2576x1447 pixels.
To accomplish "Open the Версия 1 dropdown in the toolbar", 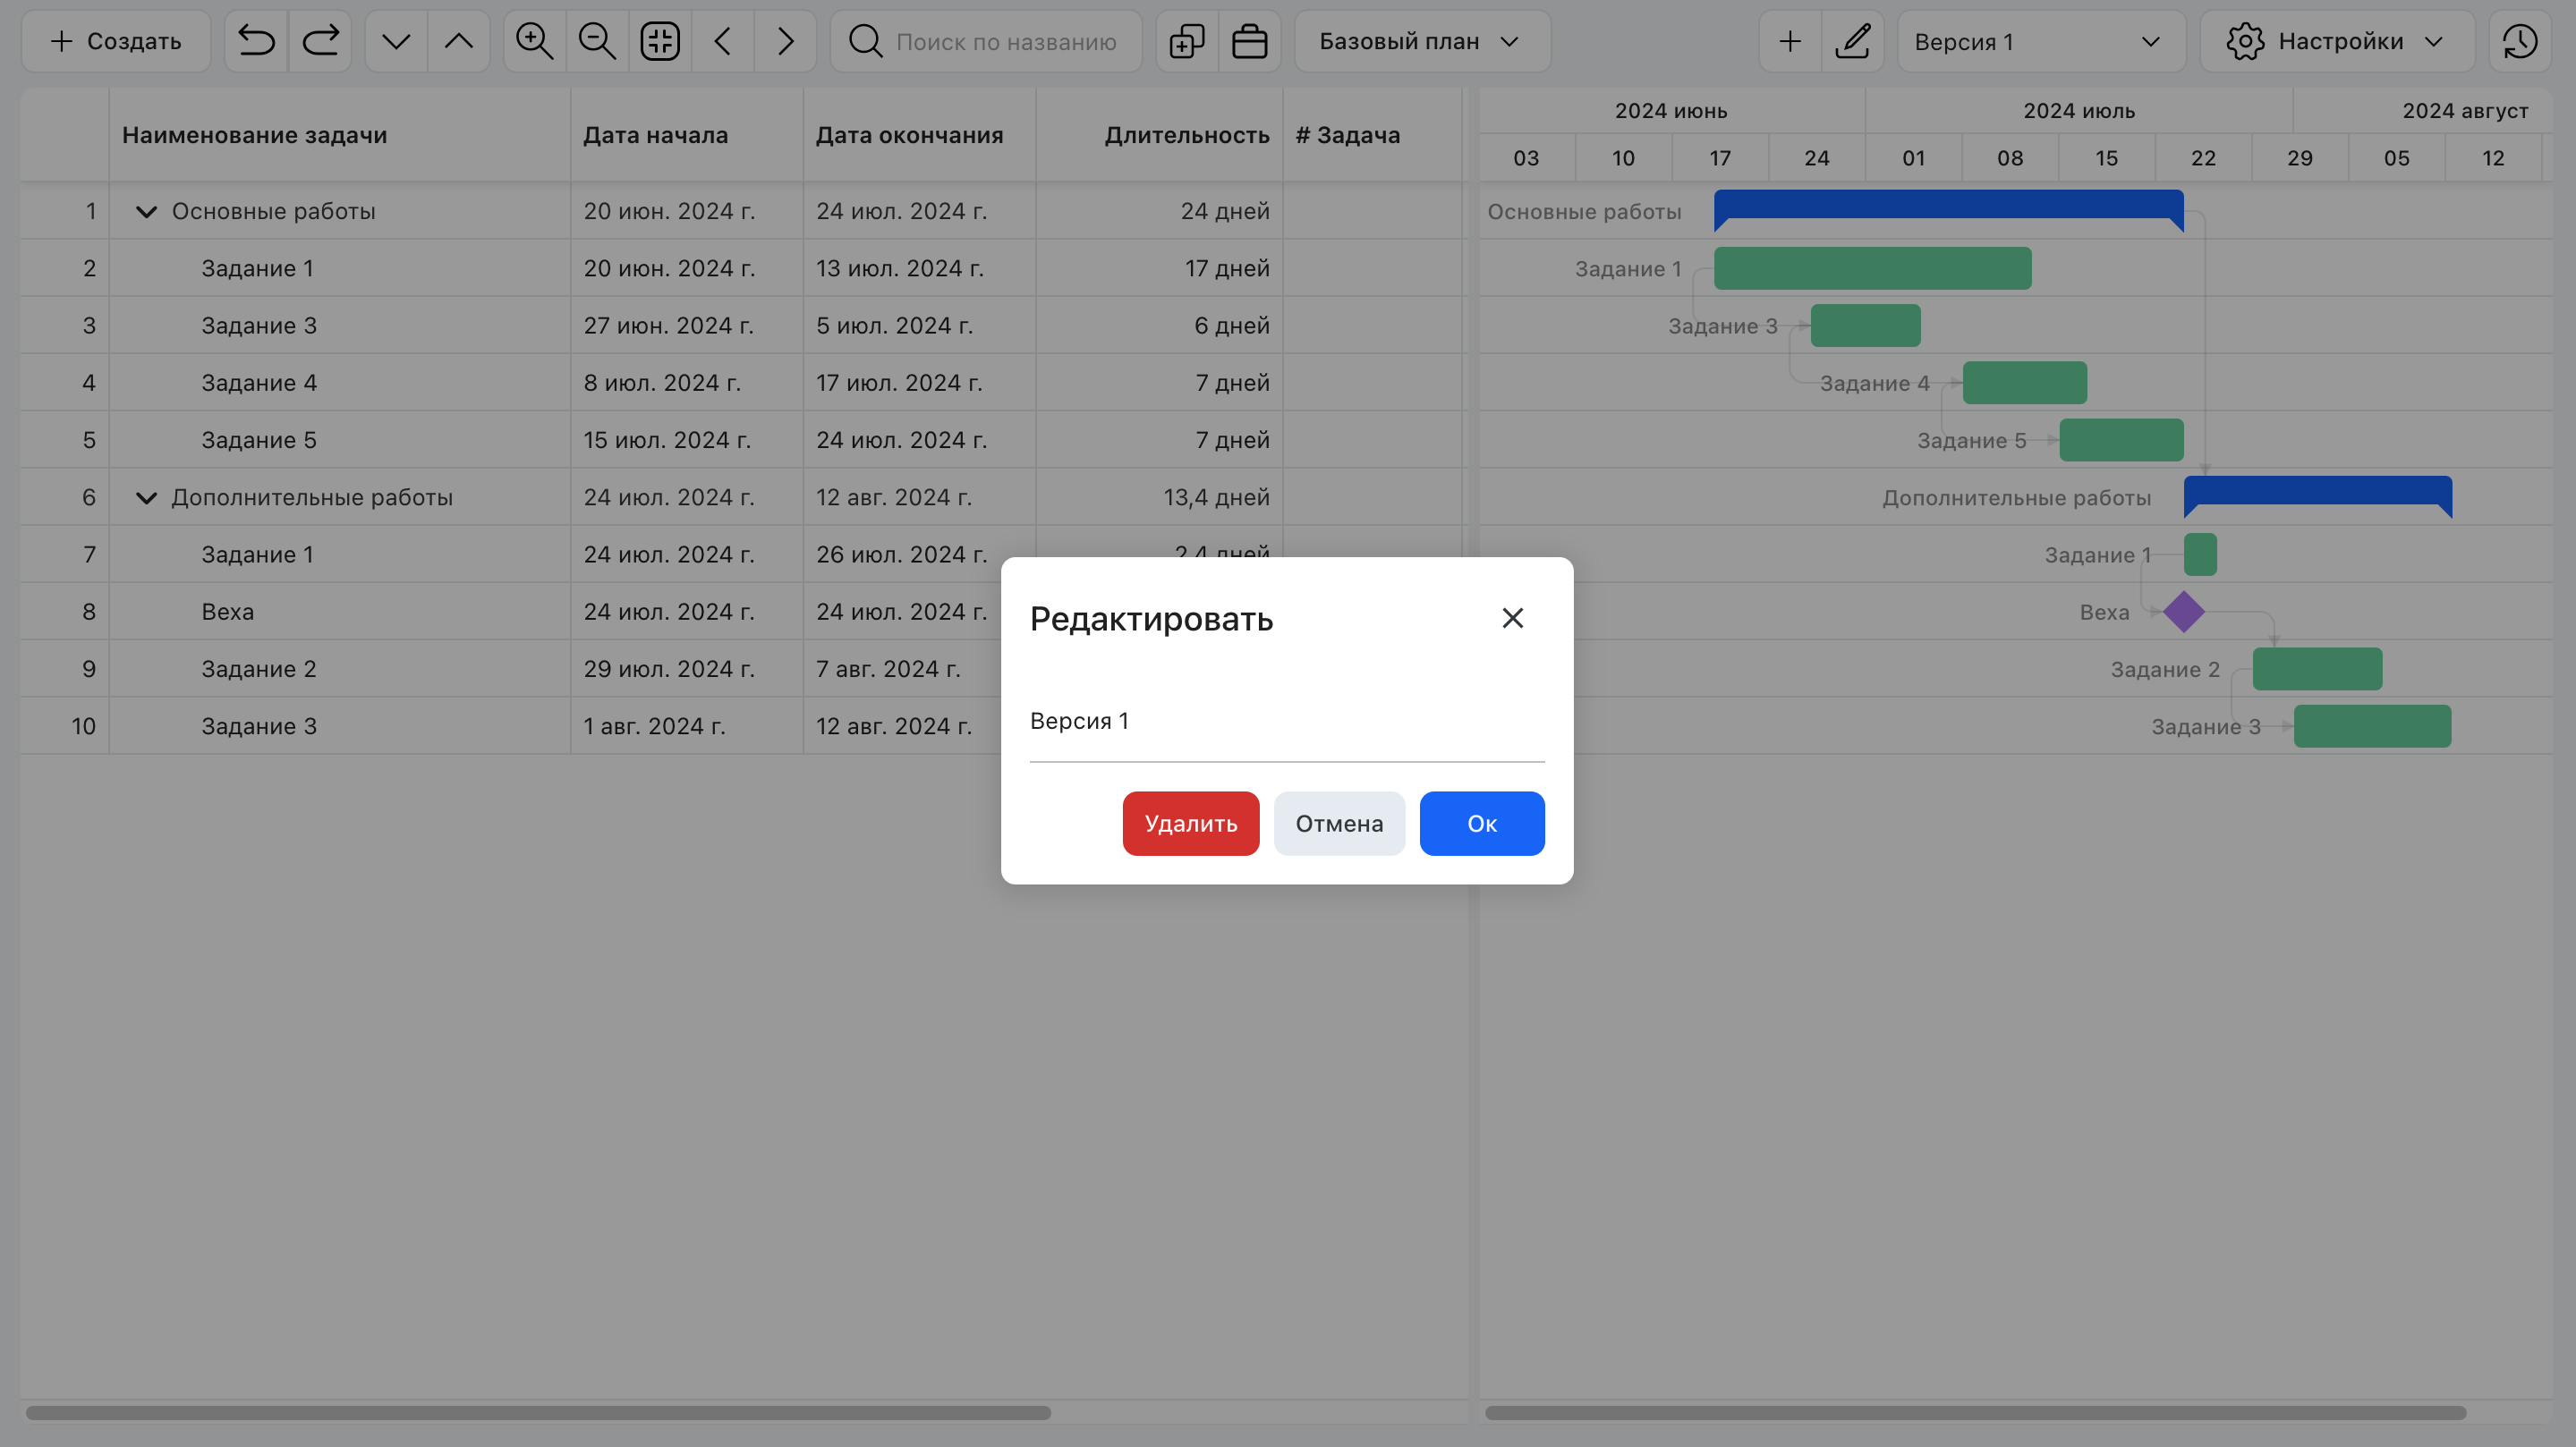I will (2041, 41).
